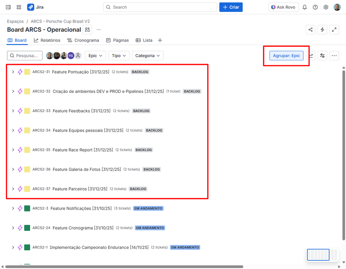Expand the ARCS2-31 Feature Pontuação epic

(x=13, y=72)
